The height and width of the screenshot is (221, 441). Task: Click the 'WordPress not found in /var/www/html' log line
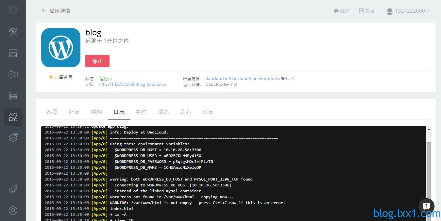coord(172,197)
